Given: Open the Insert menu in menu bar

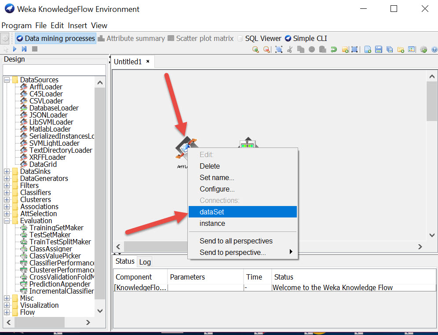Looking at the screenshot, I should click(x=77, y=26).
